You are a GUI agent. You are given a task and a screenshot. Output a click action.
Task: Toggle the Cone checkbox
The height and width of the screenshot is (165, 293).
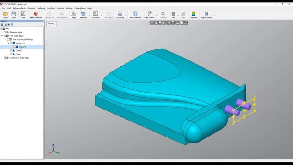pos(11,54)
